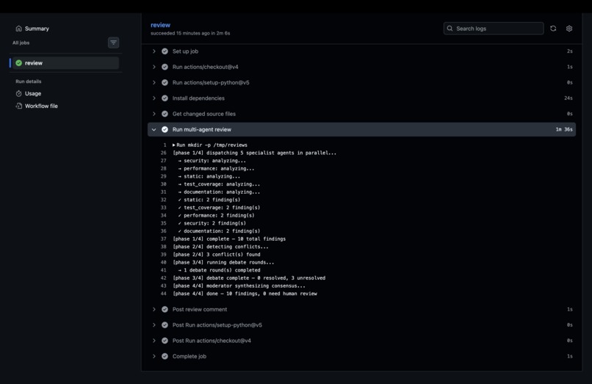Click log text '3 conflict(s) found'
Screen dimensions: 592x384
(x=233, y=255)
